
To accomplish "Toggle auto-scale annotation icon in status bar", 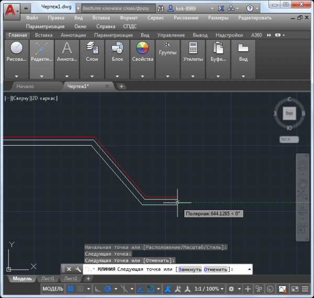I will [x=178, y=289].
